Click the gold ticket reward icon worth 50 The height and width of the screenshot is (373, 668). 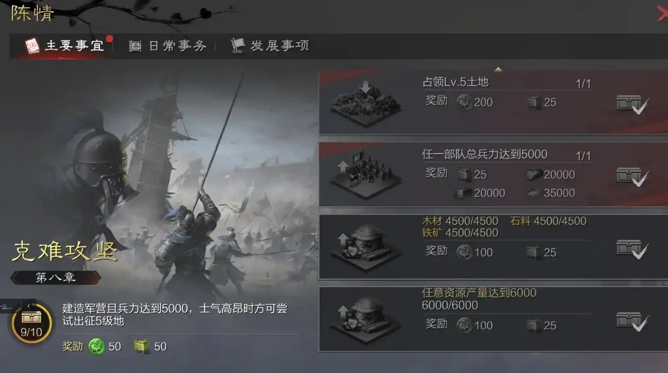[x=142, y=346]
